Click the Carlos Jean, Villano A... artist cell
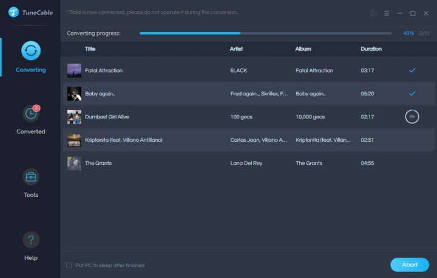 [259, 140]
